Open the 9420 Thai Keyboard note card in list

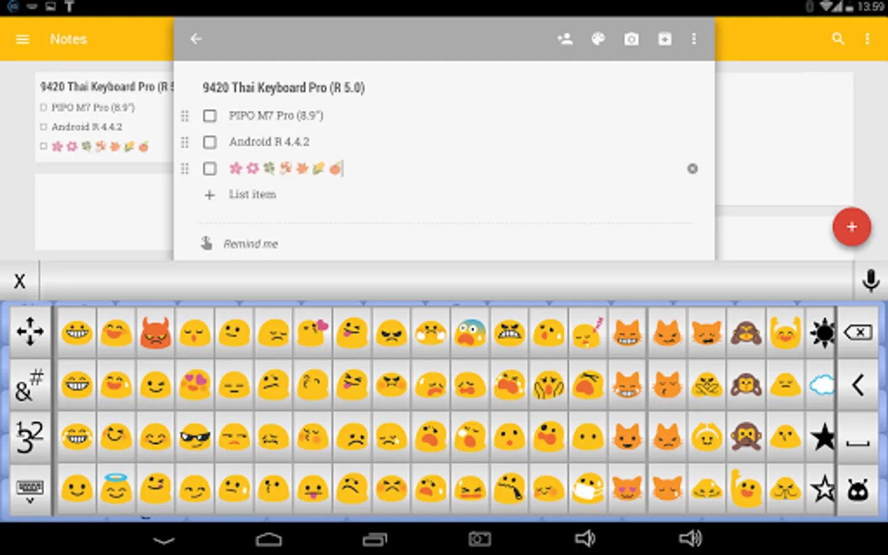click(105, 117)
